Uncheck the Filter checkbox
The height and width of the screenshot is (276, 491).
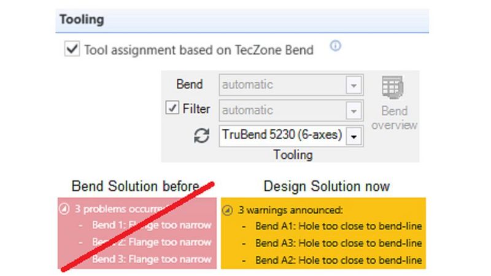[172, 109]
